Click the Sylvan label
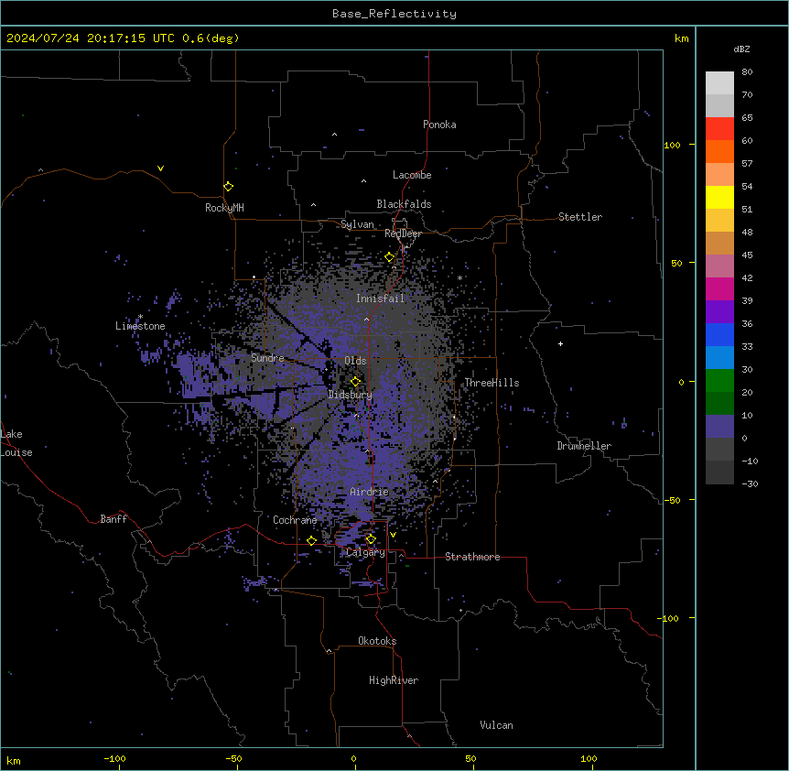789x771 pixels. 357,224
